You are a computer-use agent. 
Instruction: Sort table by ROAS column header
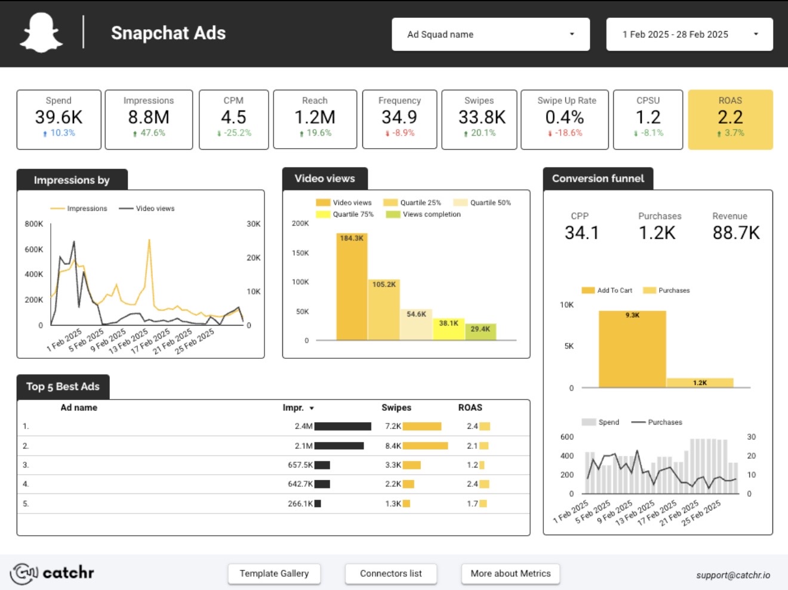click(x=470, y=408)
